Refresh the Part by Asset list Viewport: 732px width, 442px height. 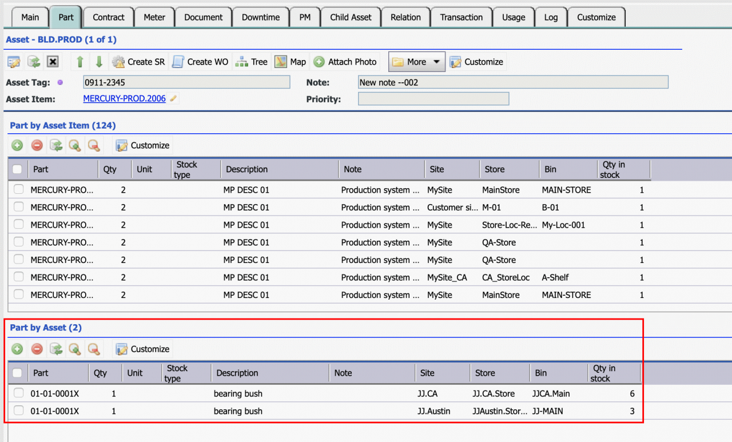[56, 349]
